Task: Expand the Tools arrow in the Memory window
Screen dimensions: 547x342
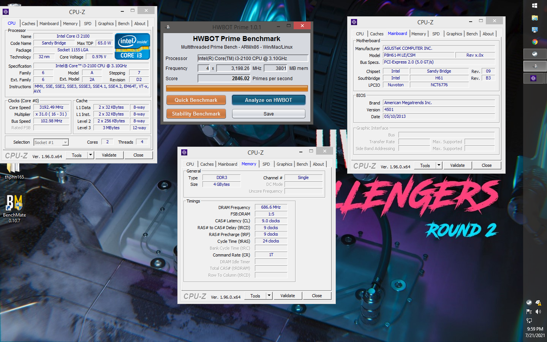Action: 269,296
